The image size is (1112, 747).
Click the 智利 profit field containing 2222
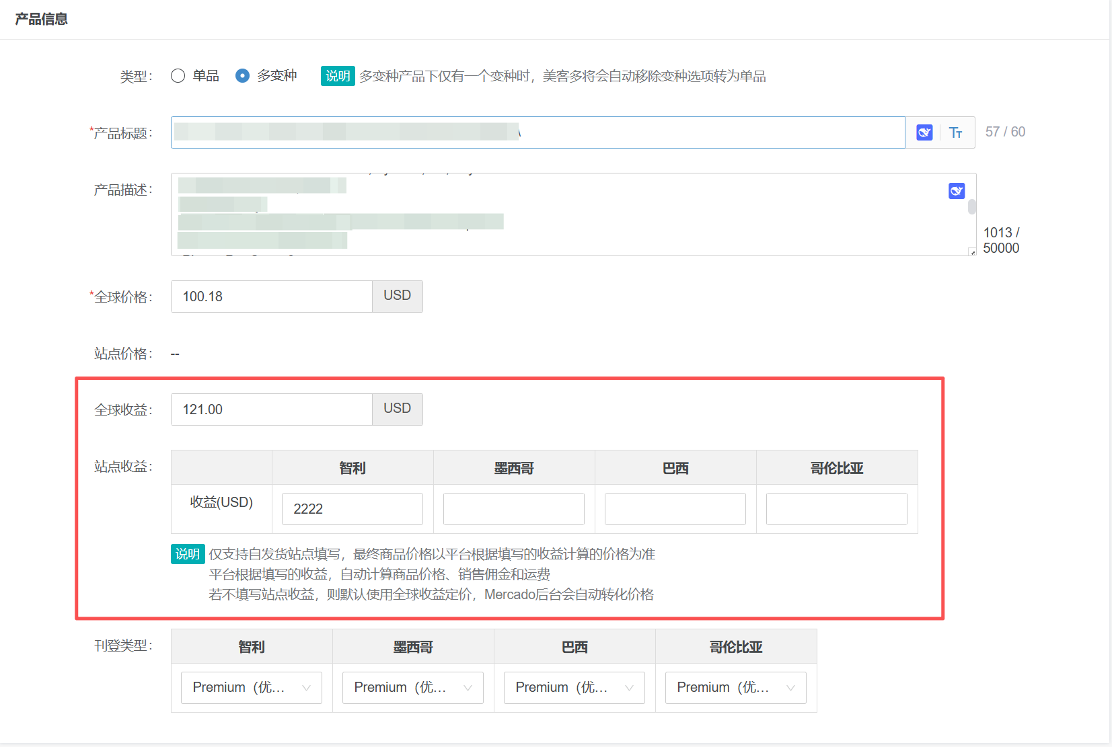click(x=352, y=509)
